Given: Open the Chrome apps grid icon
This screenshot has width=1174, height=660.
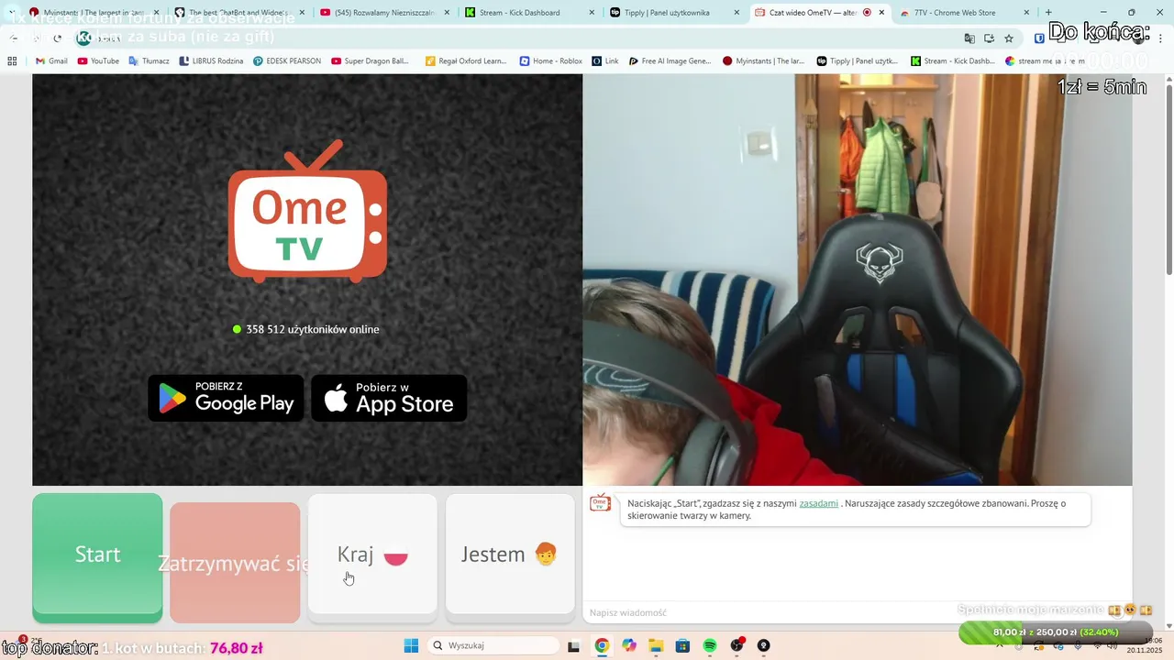Looking at the screenshot, I should [12, 61].
